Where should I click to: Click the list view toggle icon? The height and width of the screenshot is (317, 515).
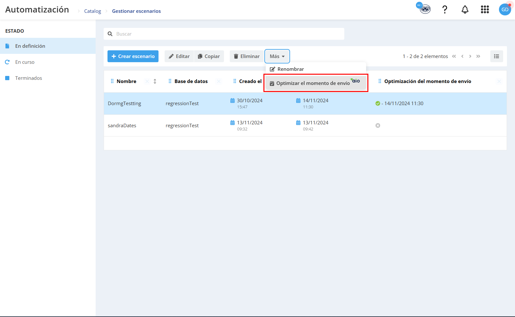pyautogui.click(x=496, y=56)
